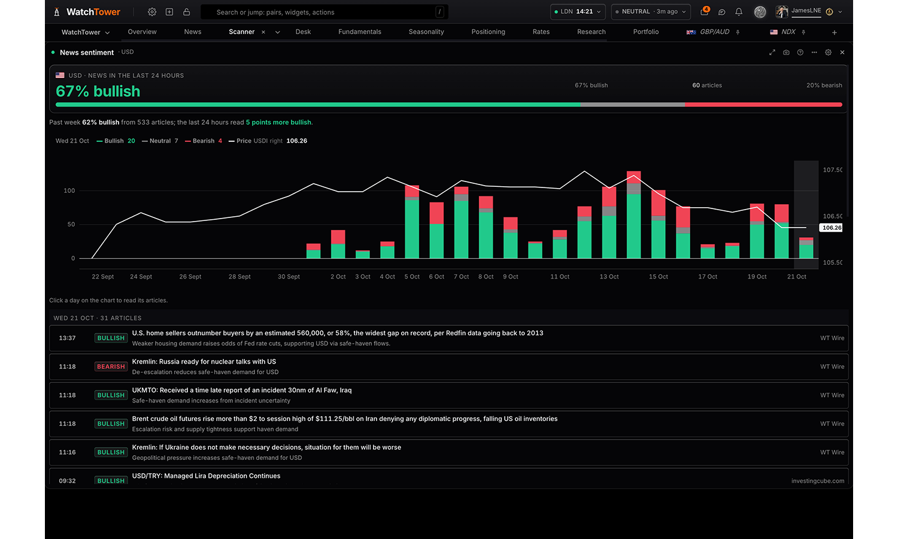The height and width of the screenshot is (539, 898).
Task: Toggle Bearish series in chart legend
Action: click(204, 141)
